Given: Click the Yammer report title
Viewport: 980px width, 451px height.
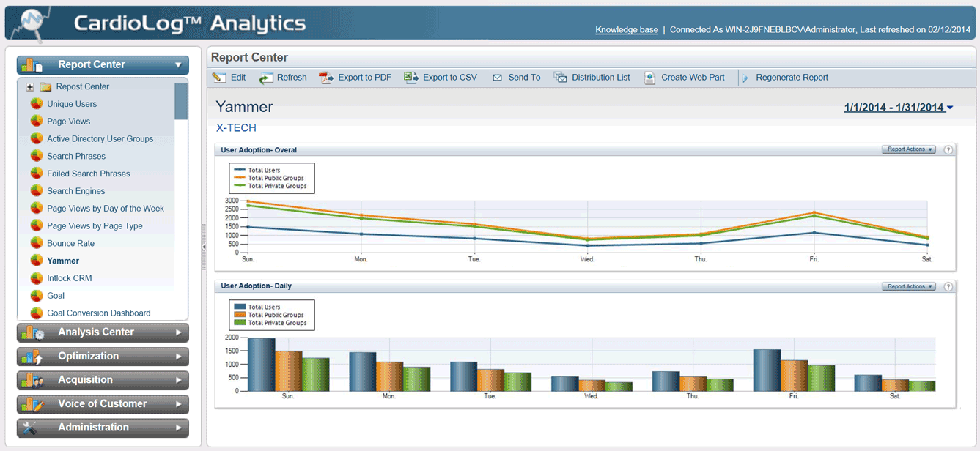Looking at the screenshot, I should 244,107.
